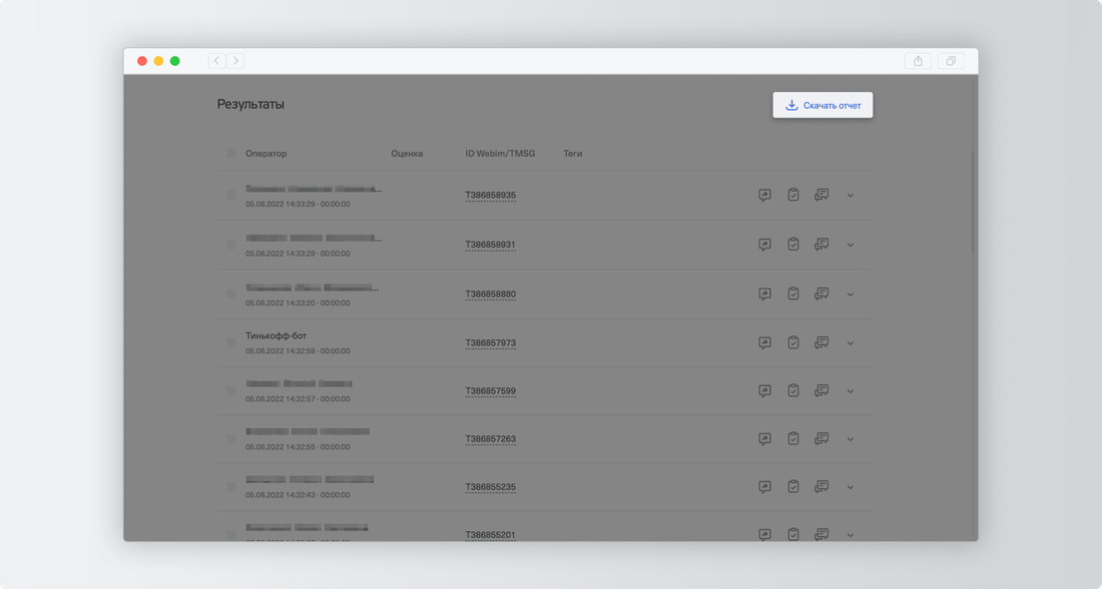This screenshot has width=1102, height=589.
Task: Open the clipboard checklist icon for T386857263
Action: click(793, 438)
